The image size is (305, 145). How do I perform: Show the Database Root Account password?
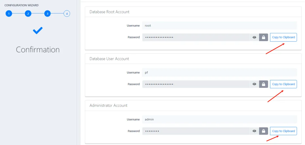(254, 37)
